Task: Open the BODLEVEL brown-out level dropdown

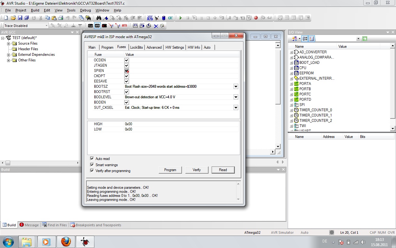Action: (236, 97)
